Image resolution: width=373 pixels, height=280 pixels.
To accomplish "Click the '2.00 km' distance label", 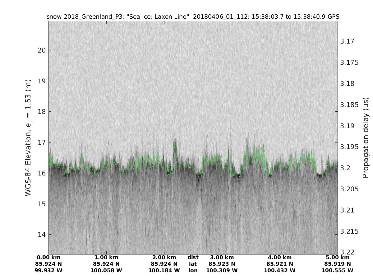I will tap(164, 258).
